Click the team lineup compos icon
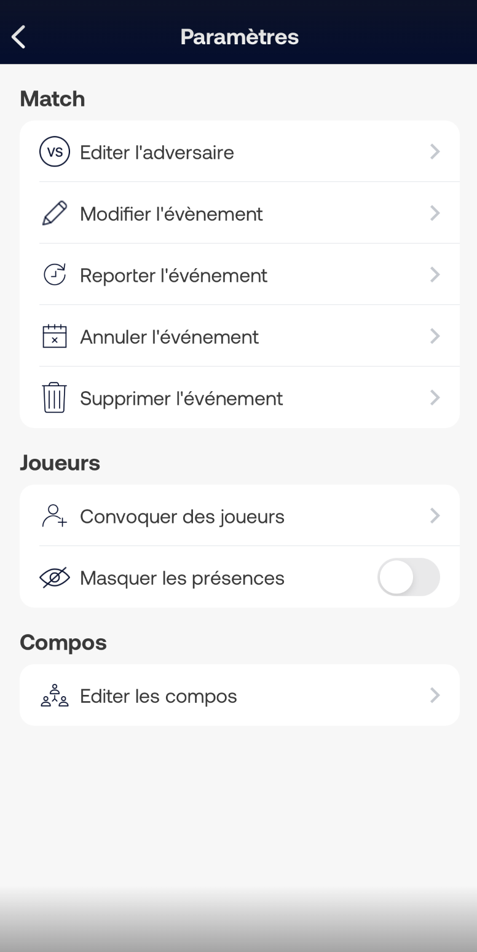This screenshot has height=952, width=477. tap(55, 696)
